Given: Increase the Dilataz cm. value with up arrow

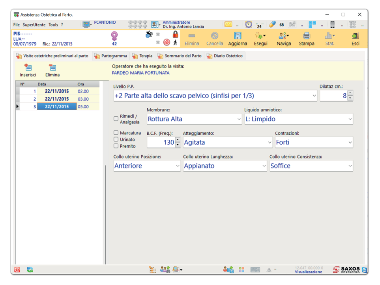Looking at the screenshot, I should point(350,93).
